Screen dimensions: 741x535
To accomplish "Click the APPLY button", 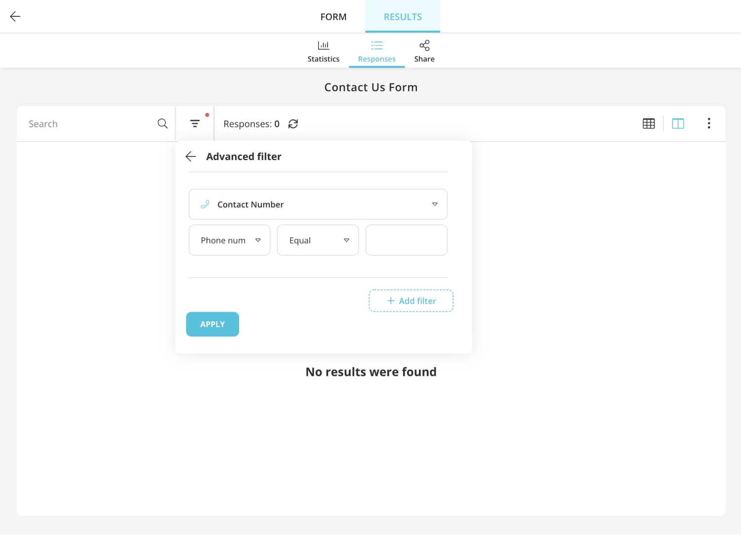I will [212, 324].
